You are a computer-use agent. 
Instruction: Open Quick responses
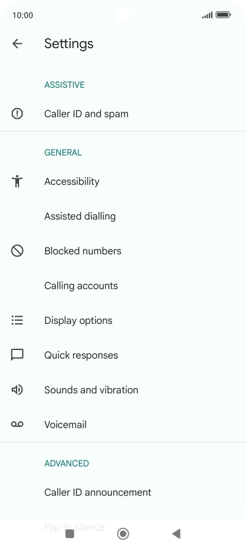pyautogui.click(x=123, y=355)
